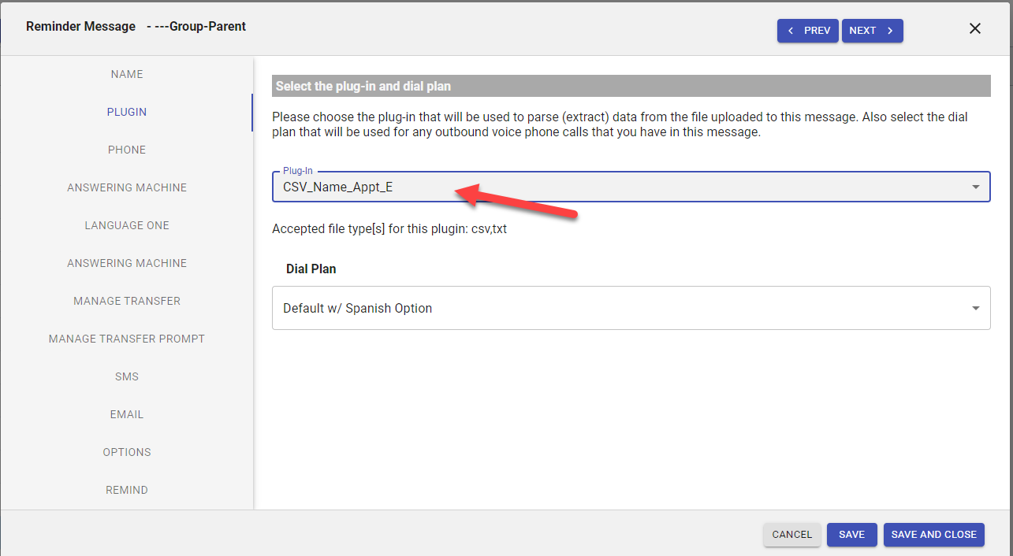
Task: Open the EMAIL settings tab
Action: coord(127,414)
